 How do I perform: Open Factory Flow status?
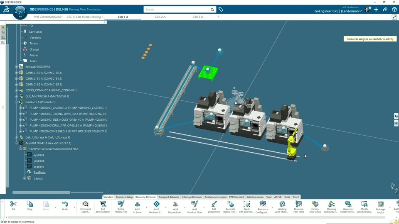315,207
